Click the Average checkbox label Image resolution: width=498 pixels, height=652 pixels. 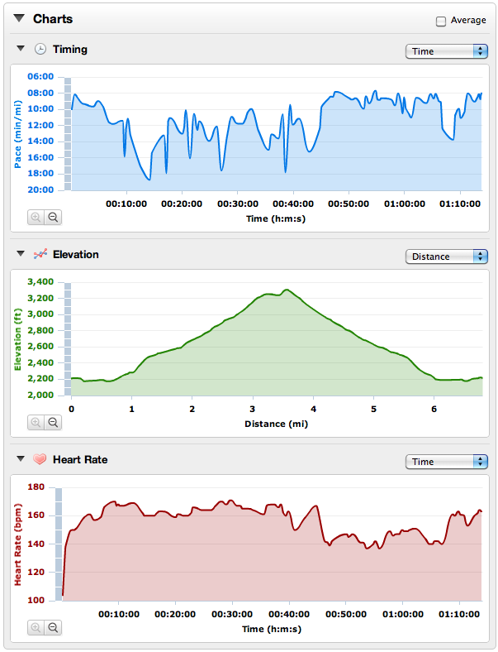tap(468, 20)
